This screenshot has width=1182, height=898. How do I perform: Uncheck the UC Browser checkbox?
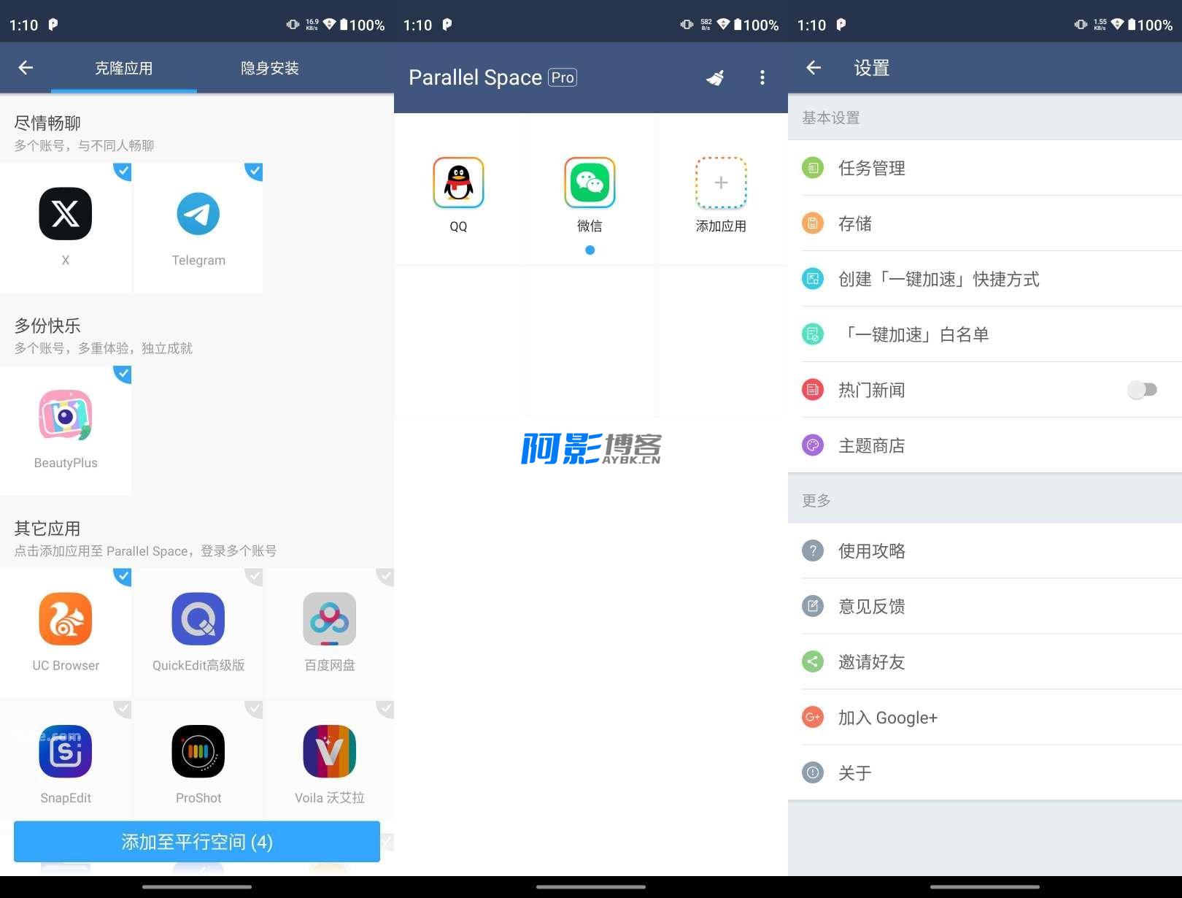click(x=123, y=577)
